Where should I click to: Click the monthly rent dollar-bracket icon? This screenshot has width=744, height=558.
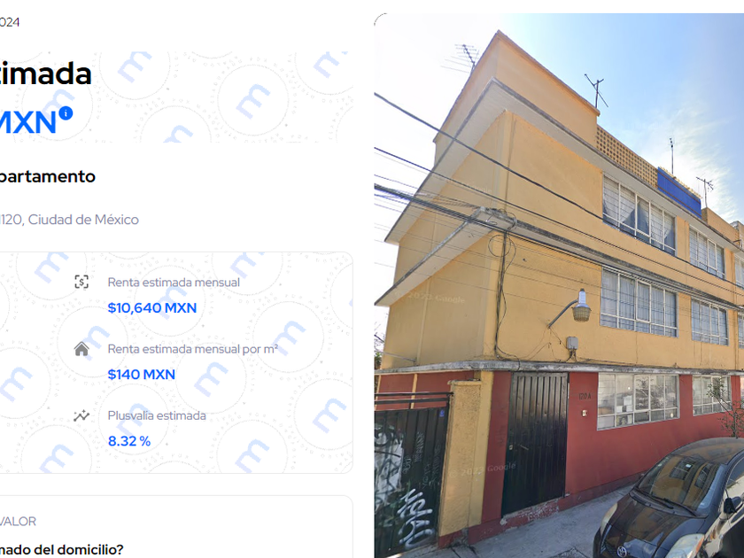tap(81, 282)
